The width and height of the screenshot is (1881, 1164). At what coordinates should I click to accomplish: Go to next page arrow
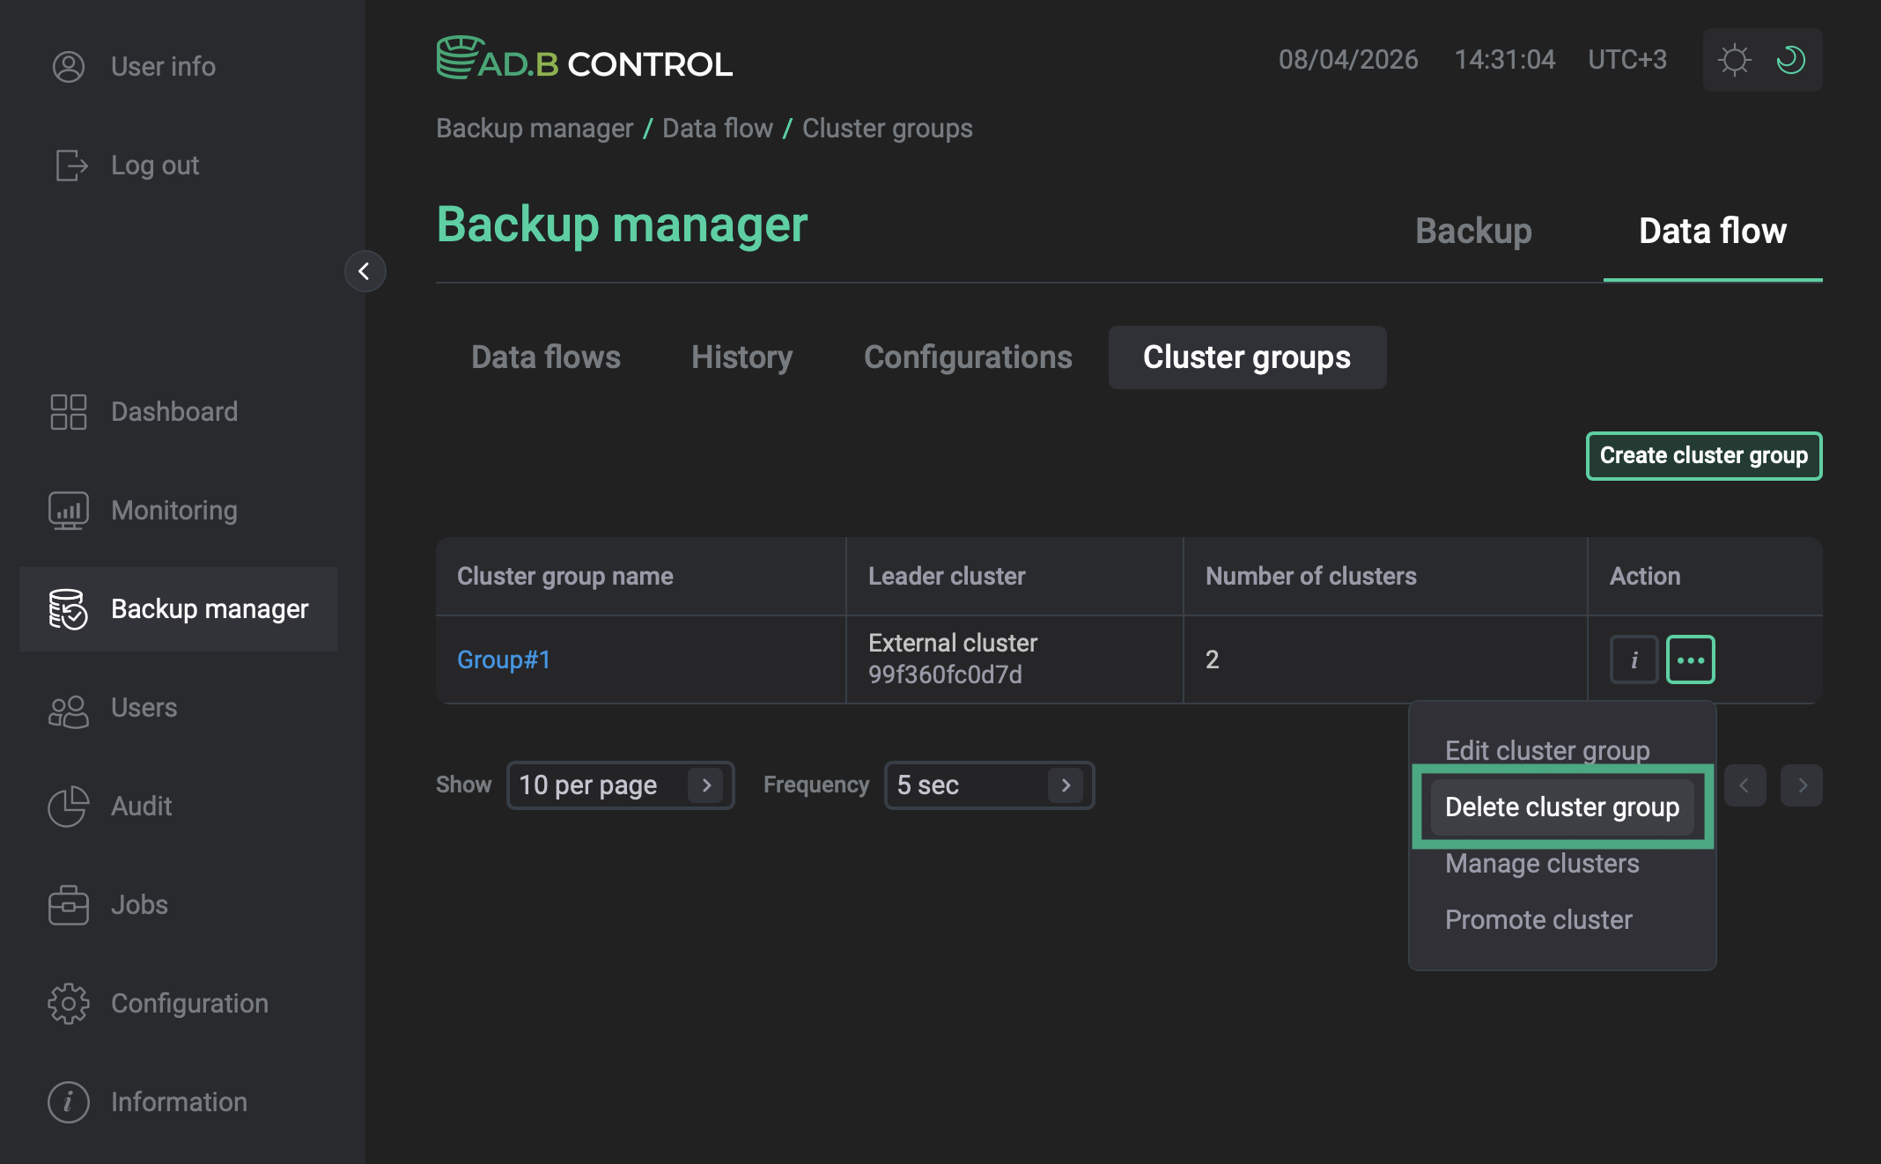pos(1801,785)
